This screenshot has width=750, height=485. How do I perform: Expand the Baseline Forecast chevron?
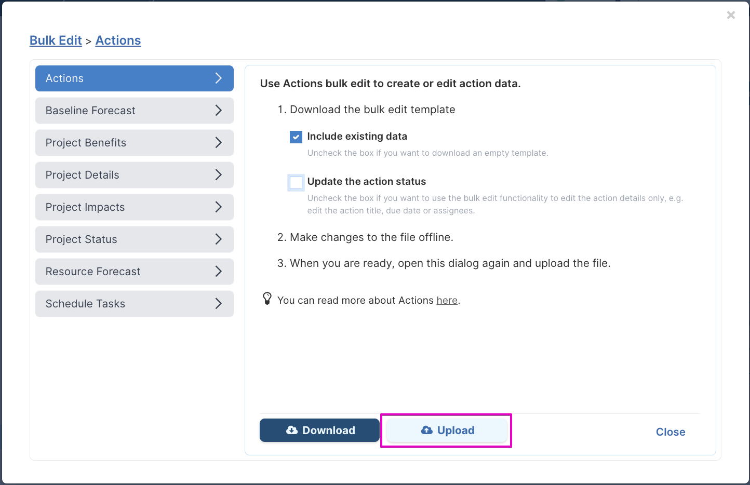[x=219, y=111]
